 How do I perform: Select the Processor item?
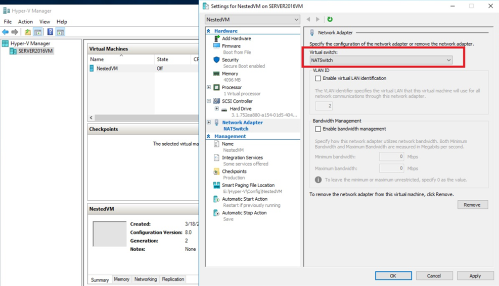pyautogui.click(x=232, y=87)
